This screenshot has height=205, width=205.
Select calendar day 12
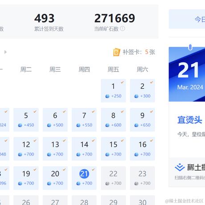(x=26, y=149)
